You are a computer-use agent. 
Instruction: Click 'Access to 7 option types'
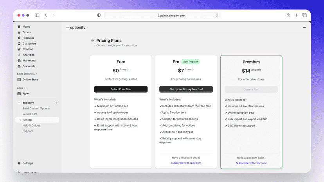(176, 132)
